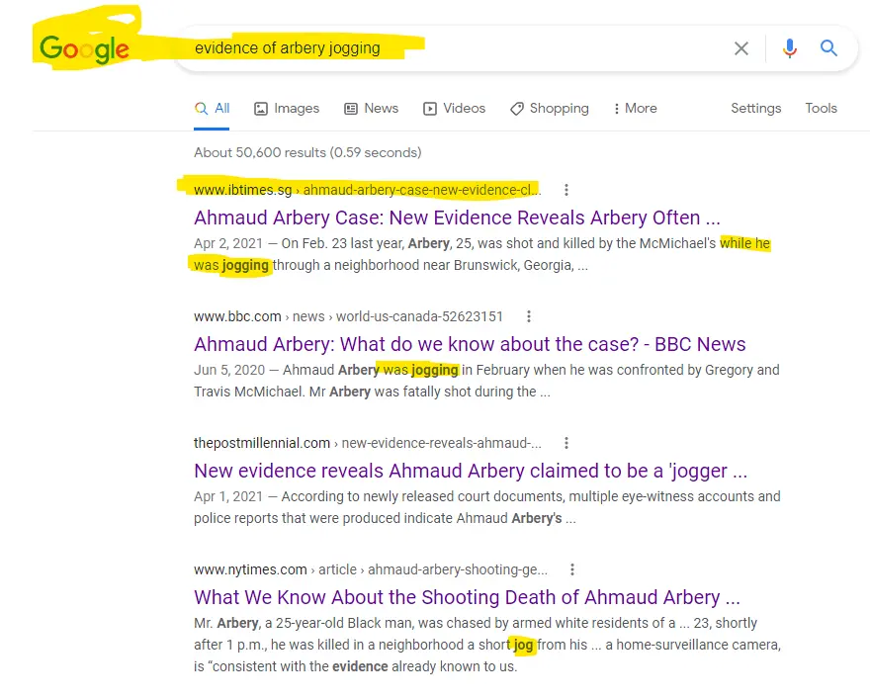Open 'New evidence reveals Ahmaud Arbery claimed' link
This screenshot has height=698, width=870.
[x=471, y=471]
